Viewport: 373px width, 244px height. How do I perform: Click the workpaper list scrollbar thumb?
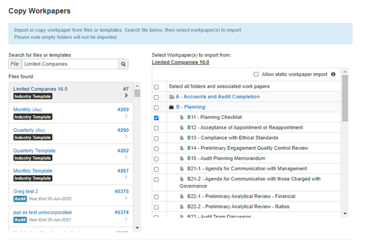click(x=345, y=98)
